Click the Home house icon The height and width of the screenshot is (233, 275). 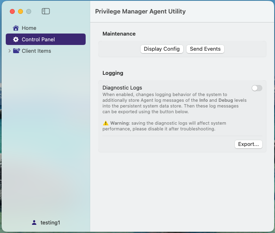(x=16, y=28)
